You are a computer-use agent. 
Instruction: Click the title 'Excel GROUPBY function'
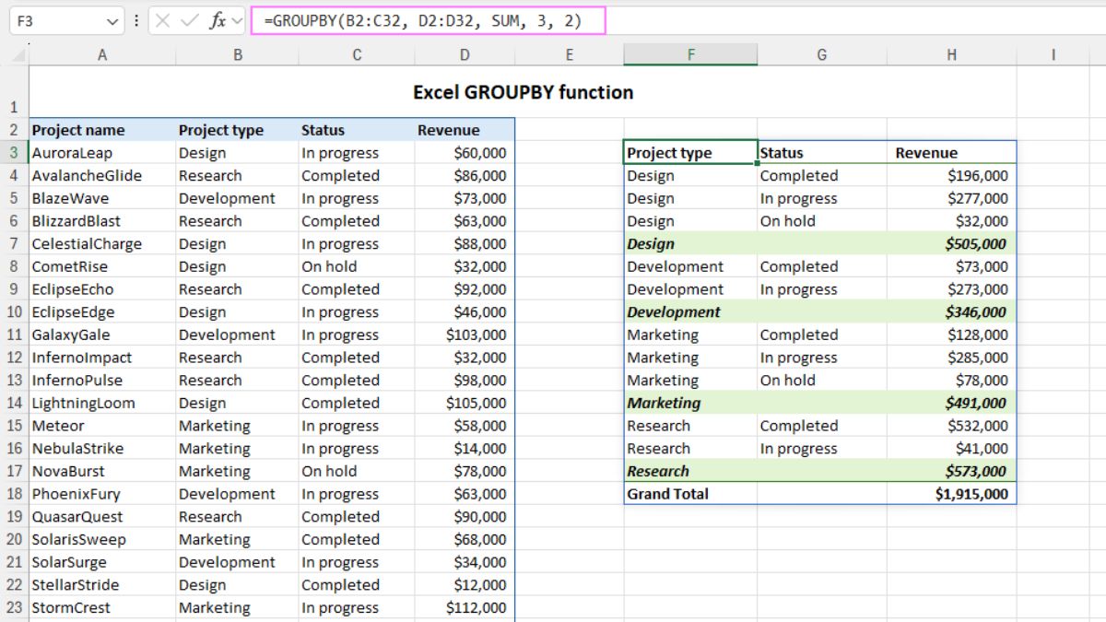523,92
